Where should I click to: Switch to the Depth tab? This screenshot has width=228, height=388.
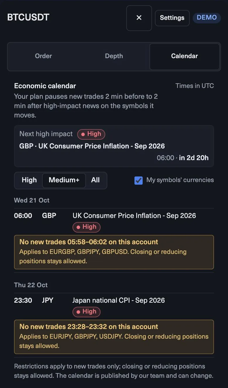(x=114, y=56)
